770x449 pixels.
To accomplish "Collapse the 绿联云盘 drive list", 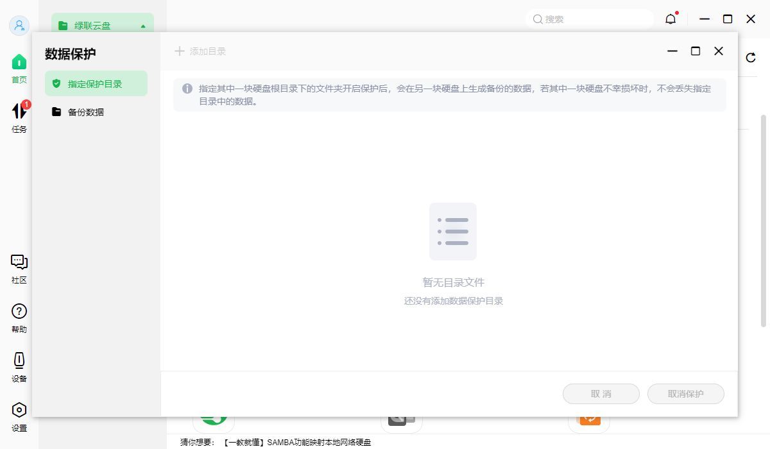I will click(144, 26).
